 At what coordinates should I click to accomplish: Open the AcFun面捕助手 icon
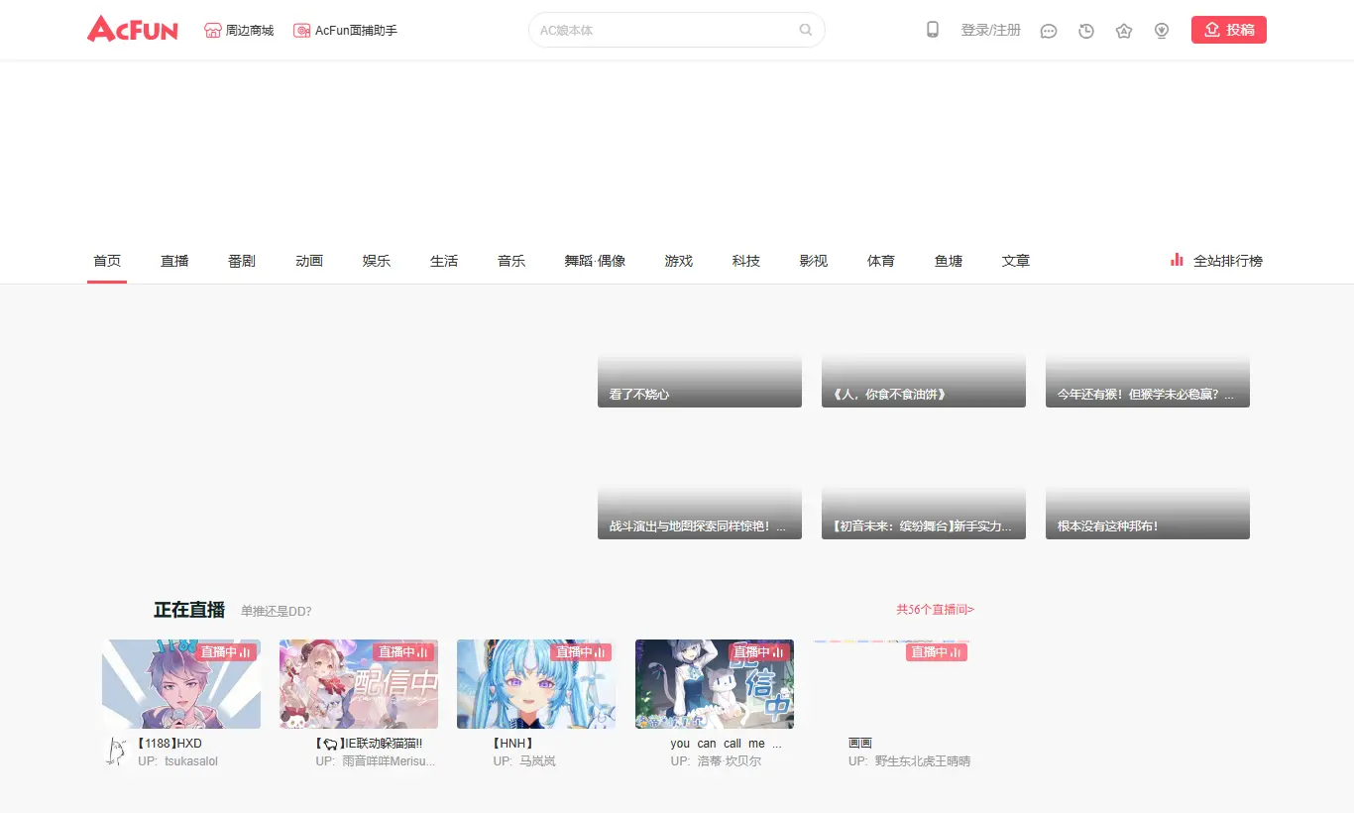[x=301, y=31]
